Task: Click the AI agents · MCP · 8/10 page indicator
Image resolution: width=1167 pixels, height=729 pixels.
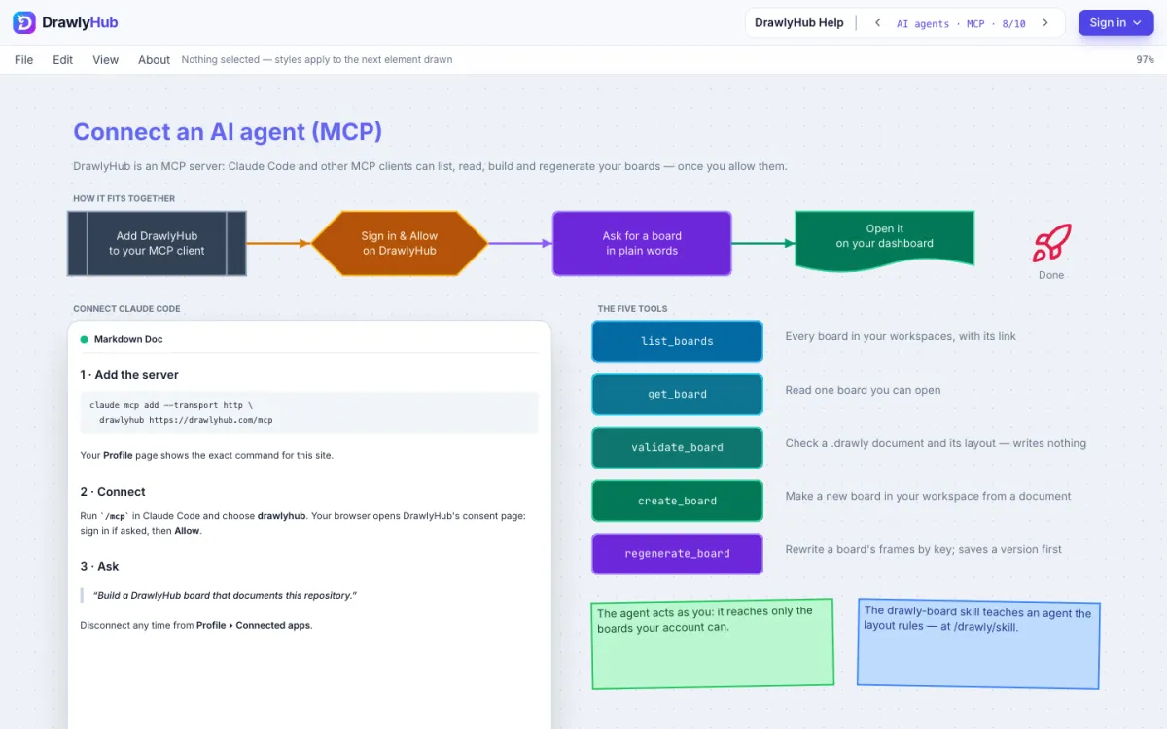Action: pos(961,24)
